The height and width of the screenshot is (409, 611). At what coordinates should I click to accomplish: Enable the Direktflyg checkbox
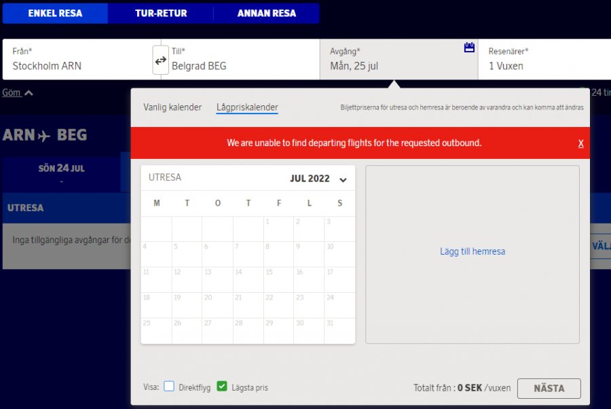pyautogui.click(x=169, y=387)
